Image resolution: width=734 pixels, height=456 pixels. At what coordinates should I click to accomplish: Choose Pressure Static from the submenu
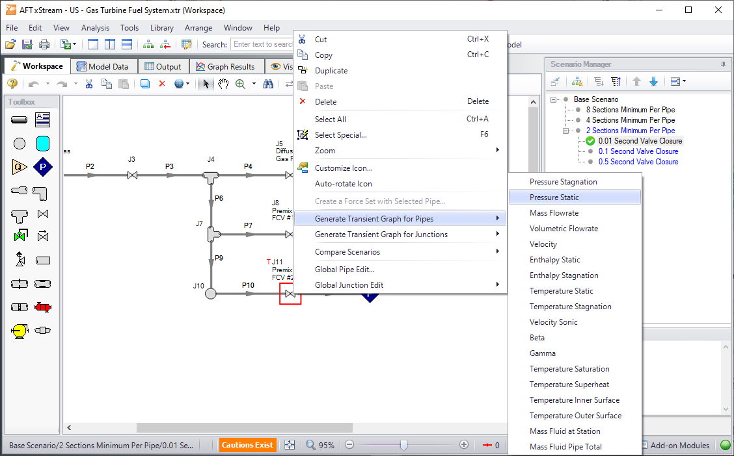point(554,197)
